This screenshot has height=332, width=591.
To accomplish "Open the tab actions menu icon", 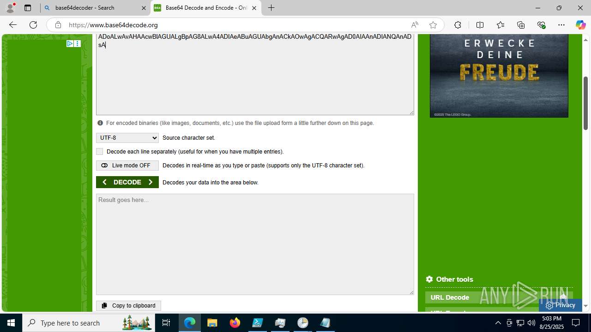I will (x=28, y=8).
